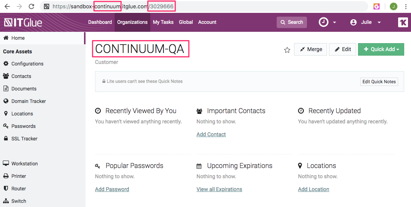Expand the clock time tracker dropdown
Viewport: 411px width, 207px height.
[327, 22]
